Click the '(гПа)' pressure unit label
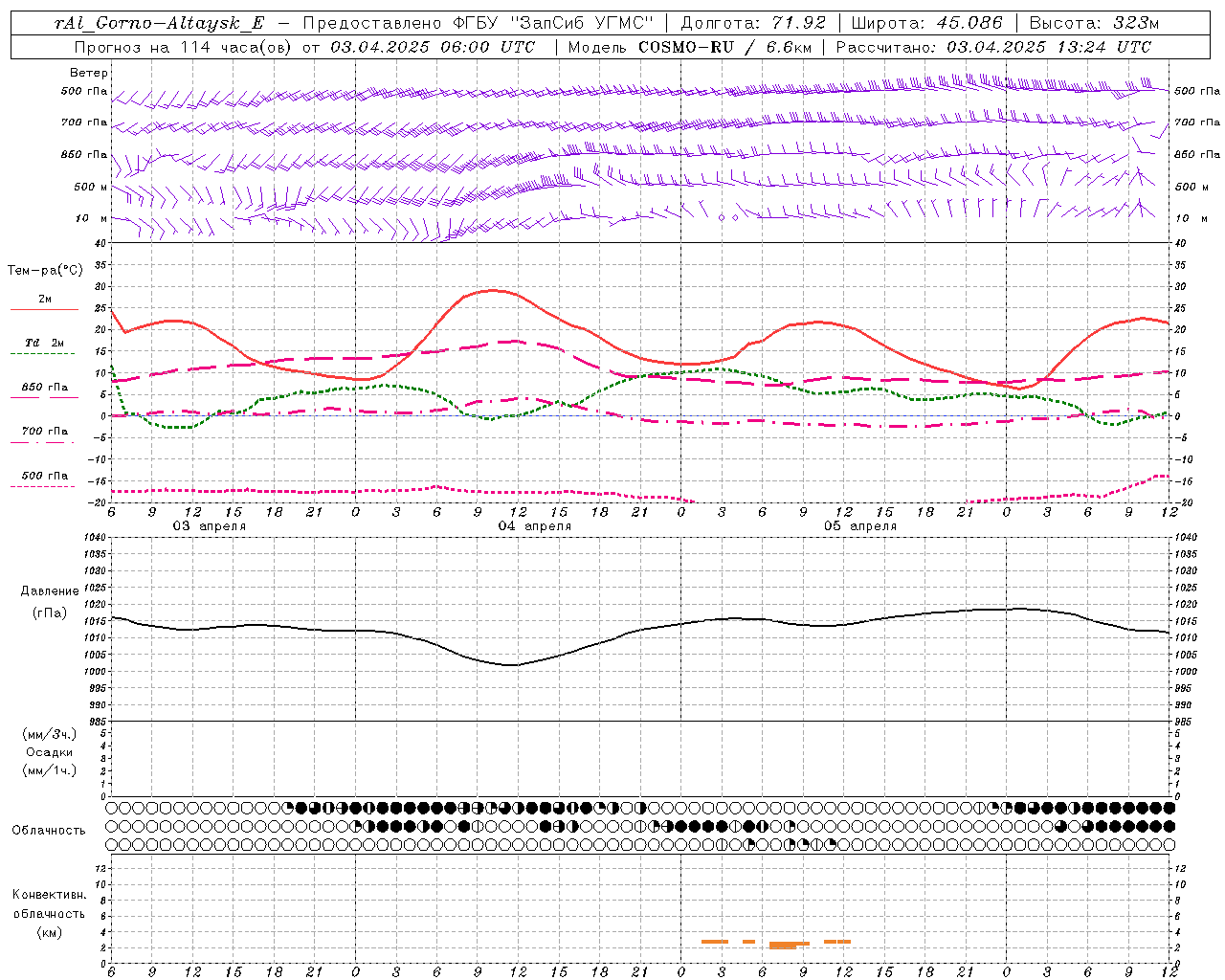 tap(50, 613)
